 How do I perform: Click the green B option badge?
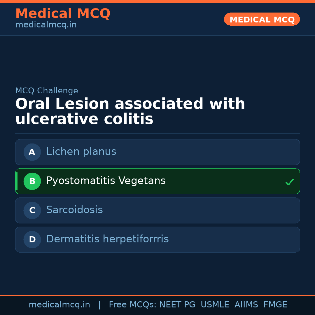(x=32, y=181)
